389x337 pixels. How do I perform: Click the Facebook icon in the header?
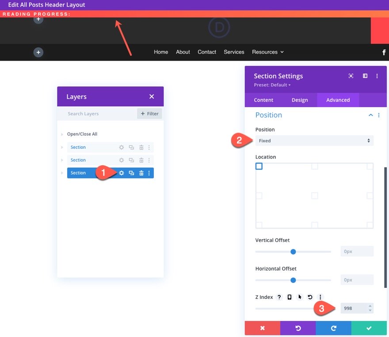[384, 52]
